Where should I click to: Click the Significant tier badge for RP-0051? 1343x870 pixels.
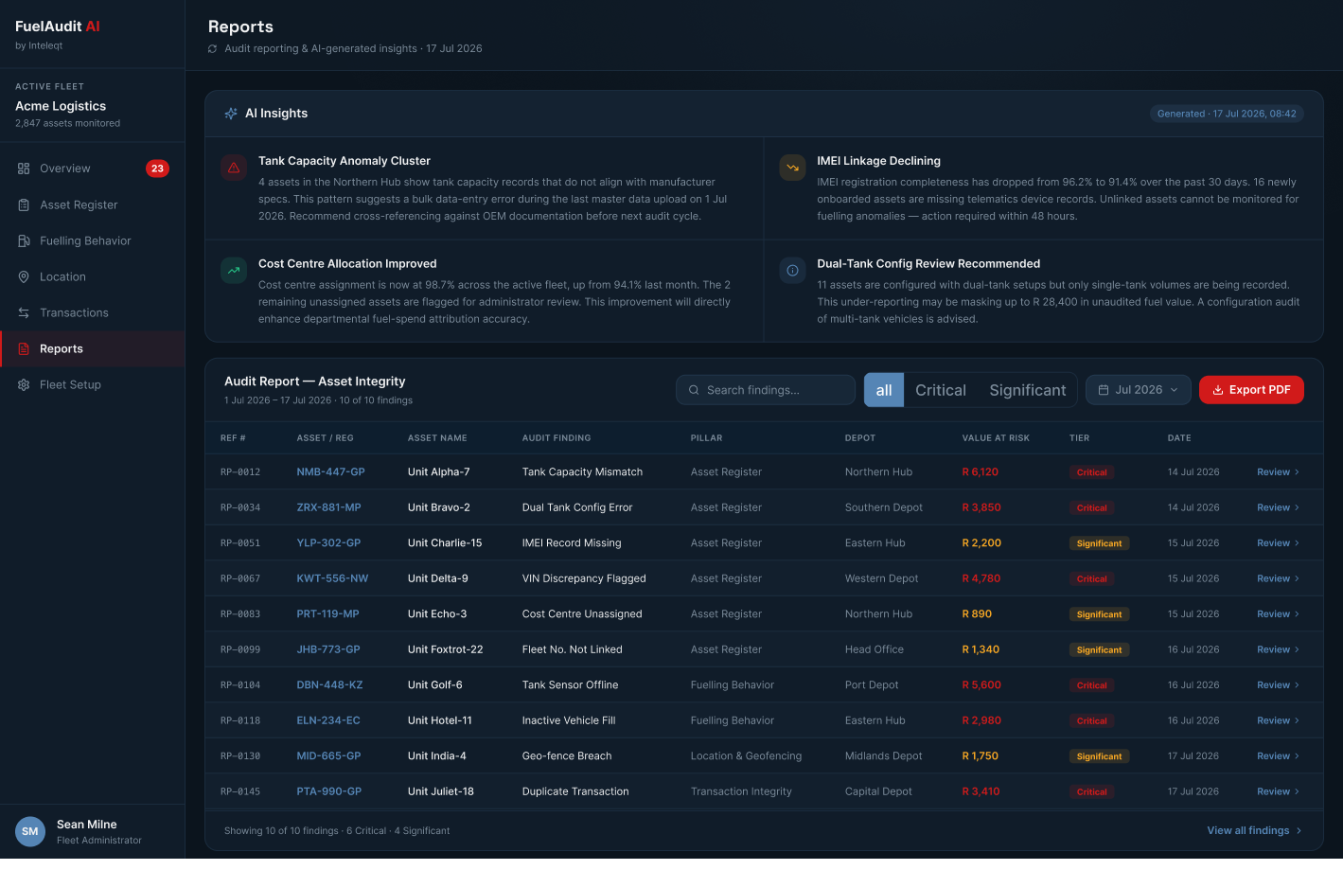(x=1099, y=543)
